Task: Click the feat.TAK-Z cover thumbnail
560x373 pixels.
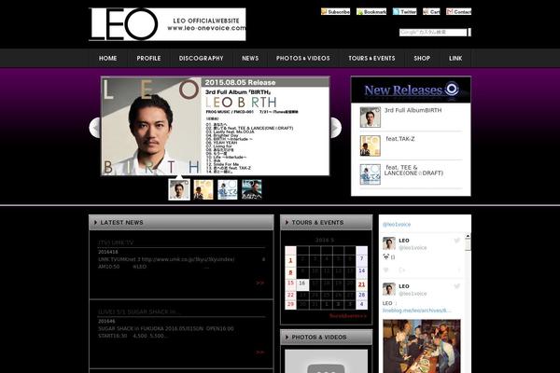Action: tap(370, 145)
